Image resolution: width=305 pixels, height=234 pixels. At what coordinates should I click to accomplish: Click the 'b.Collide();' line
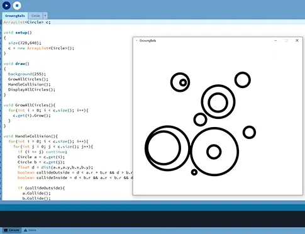(x=36, y=198)
